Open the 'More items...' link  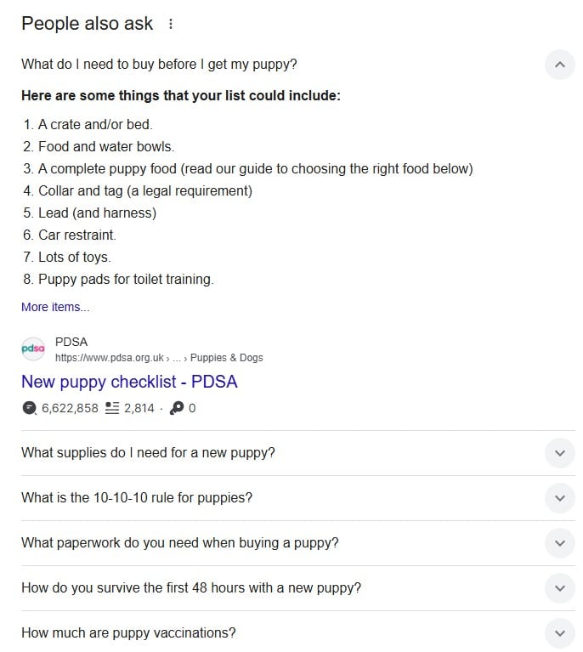click(55, 307)
